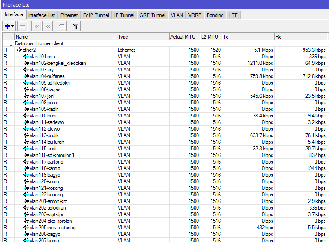Sort by the Name column header
This screenshot has height=242, width=329.
(x=65, y=37)
